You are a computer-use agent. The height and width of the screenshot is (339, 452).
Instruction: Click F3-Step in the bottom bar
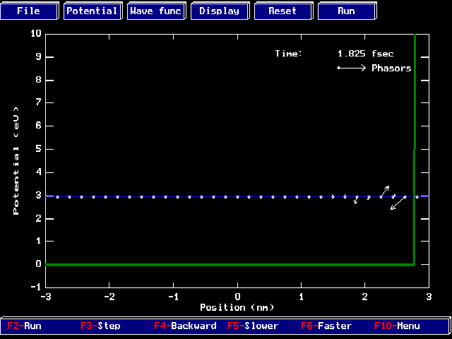100,326
